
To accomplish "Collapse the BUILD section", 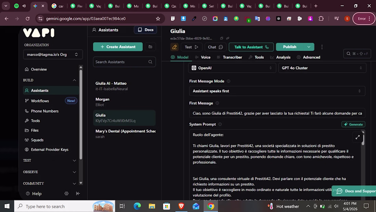I will tap(74, 80).
